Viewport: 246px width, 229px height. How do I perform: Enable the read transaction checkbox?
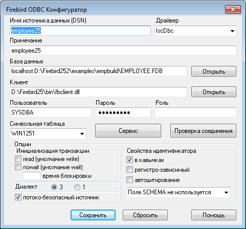(18, 159)
